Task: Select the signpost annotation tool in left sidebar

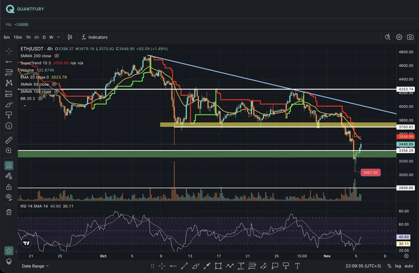Action: (x=9, y=115)
